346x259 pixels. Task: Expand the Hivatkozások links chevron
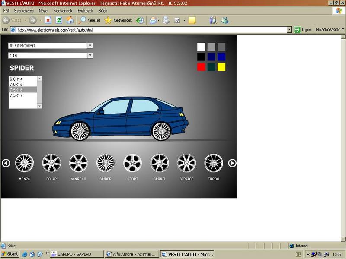(x=343, y=28)
